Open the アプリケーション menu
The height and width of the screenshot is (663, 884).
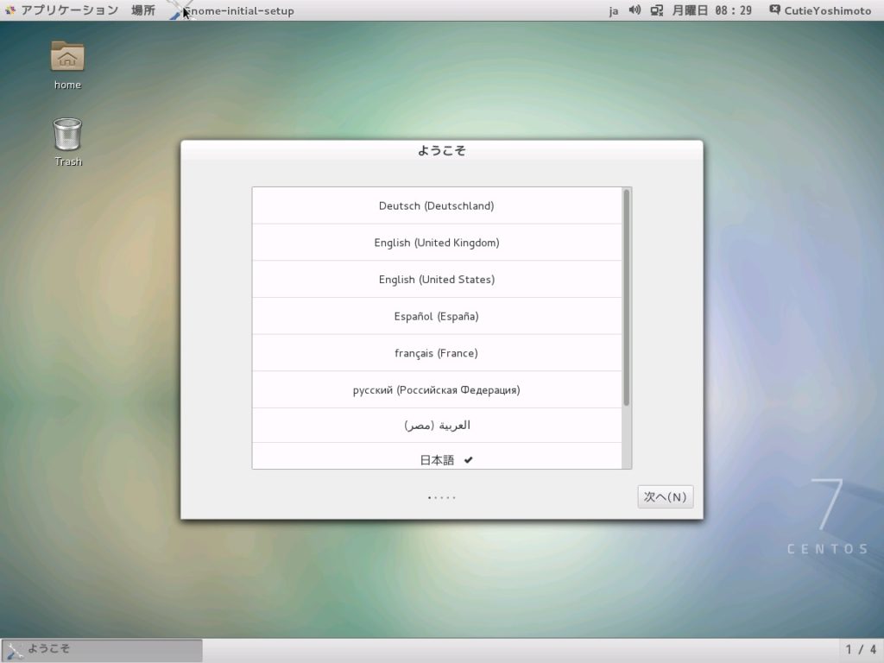[69, 10]
